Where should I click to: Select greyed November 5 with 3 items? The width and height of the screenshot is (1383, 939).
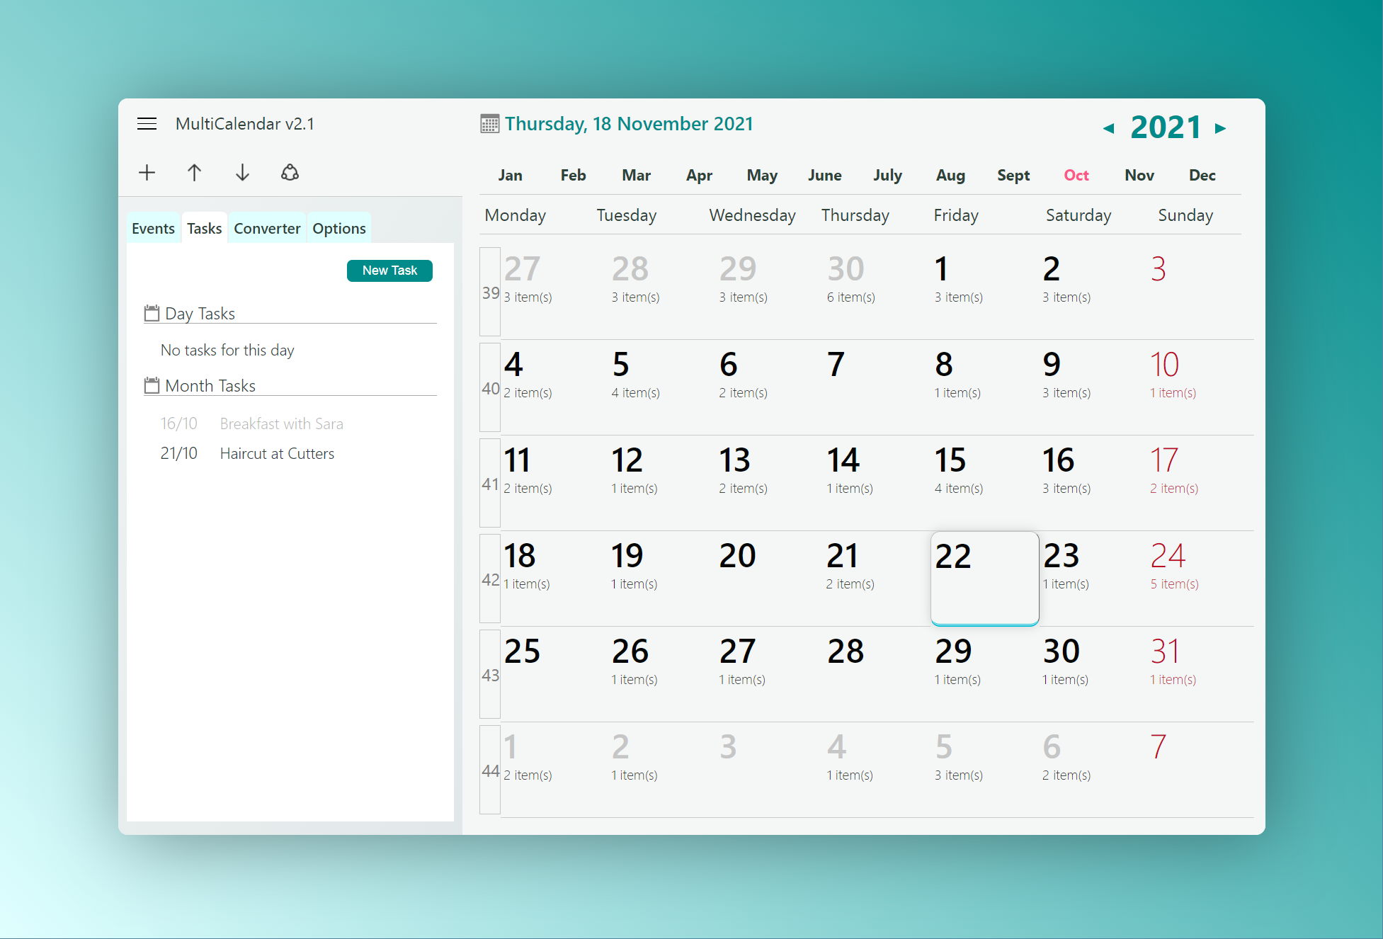[x=985, y=770]
